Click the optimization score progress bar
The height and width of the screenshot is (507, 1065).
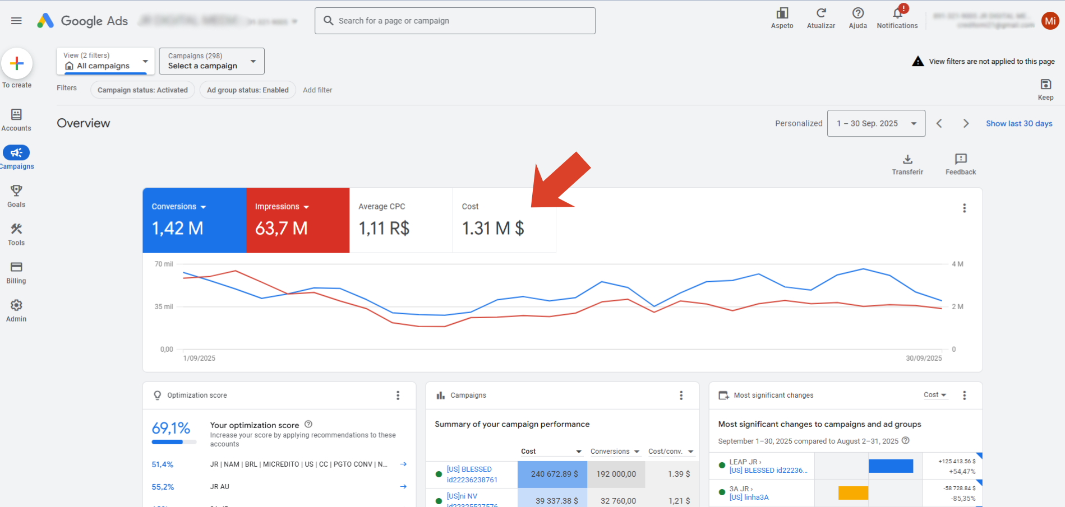[x=174, y=442]
